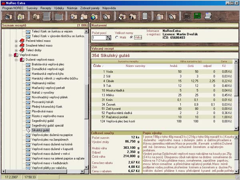Expand the Pečené telecí maso folder
Screen dimensions: 240x180
click(16, 41)
